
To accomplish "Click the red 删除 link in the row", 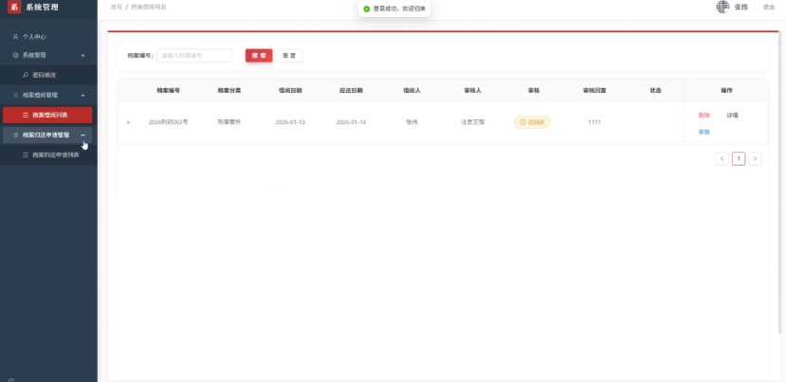I will click(704, 116).
